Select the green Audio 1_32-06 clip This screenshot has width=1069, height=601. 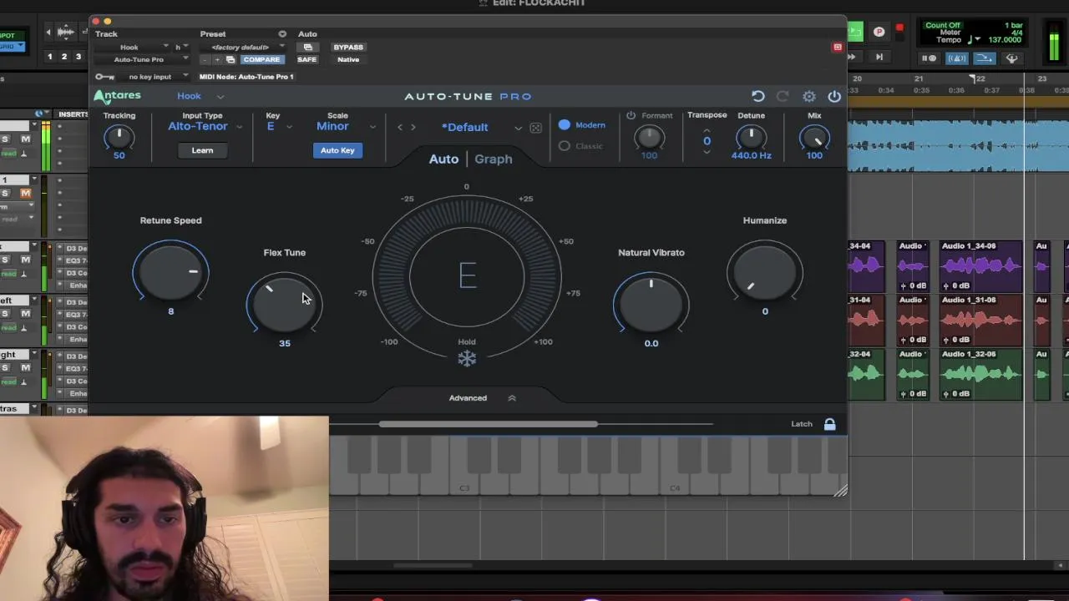point(980,375)
